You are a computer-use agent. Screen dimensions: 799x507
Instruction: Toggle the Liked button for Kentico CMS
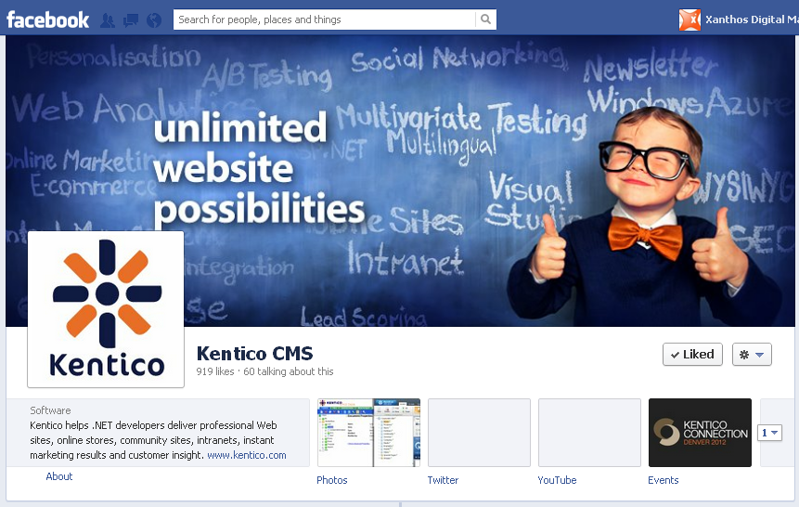coord(692,355)
